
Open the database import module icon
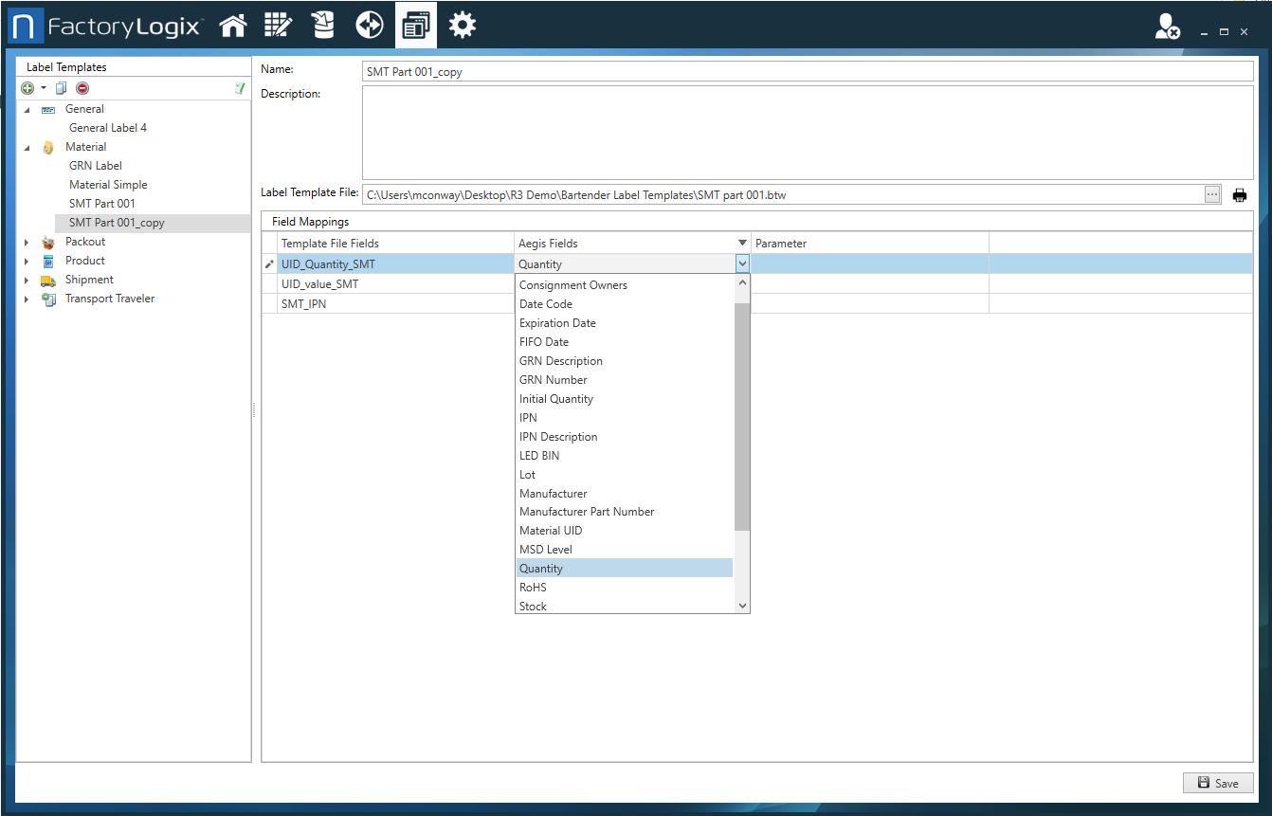click(323, 25)
